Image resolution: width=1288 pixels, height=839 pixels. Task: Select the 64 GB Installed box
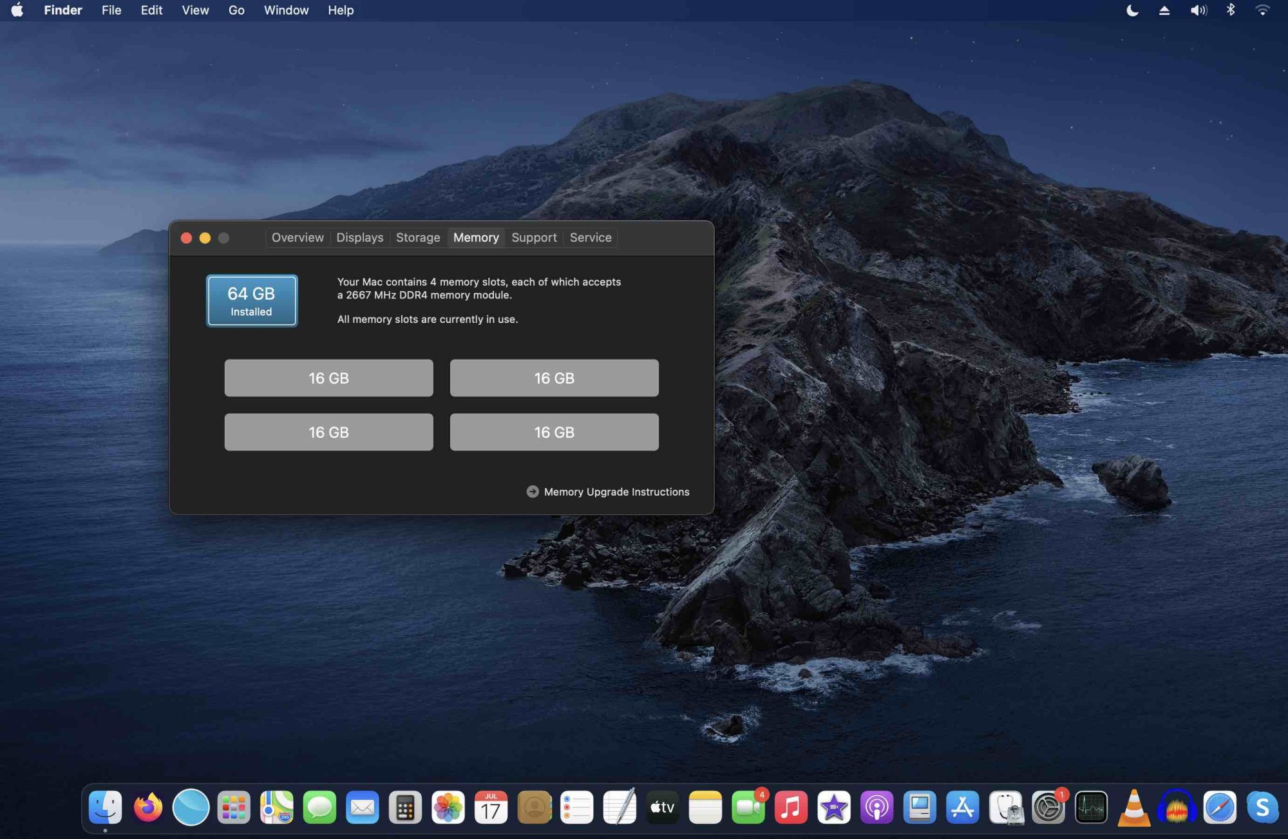point(251,301)
